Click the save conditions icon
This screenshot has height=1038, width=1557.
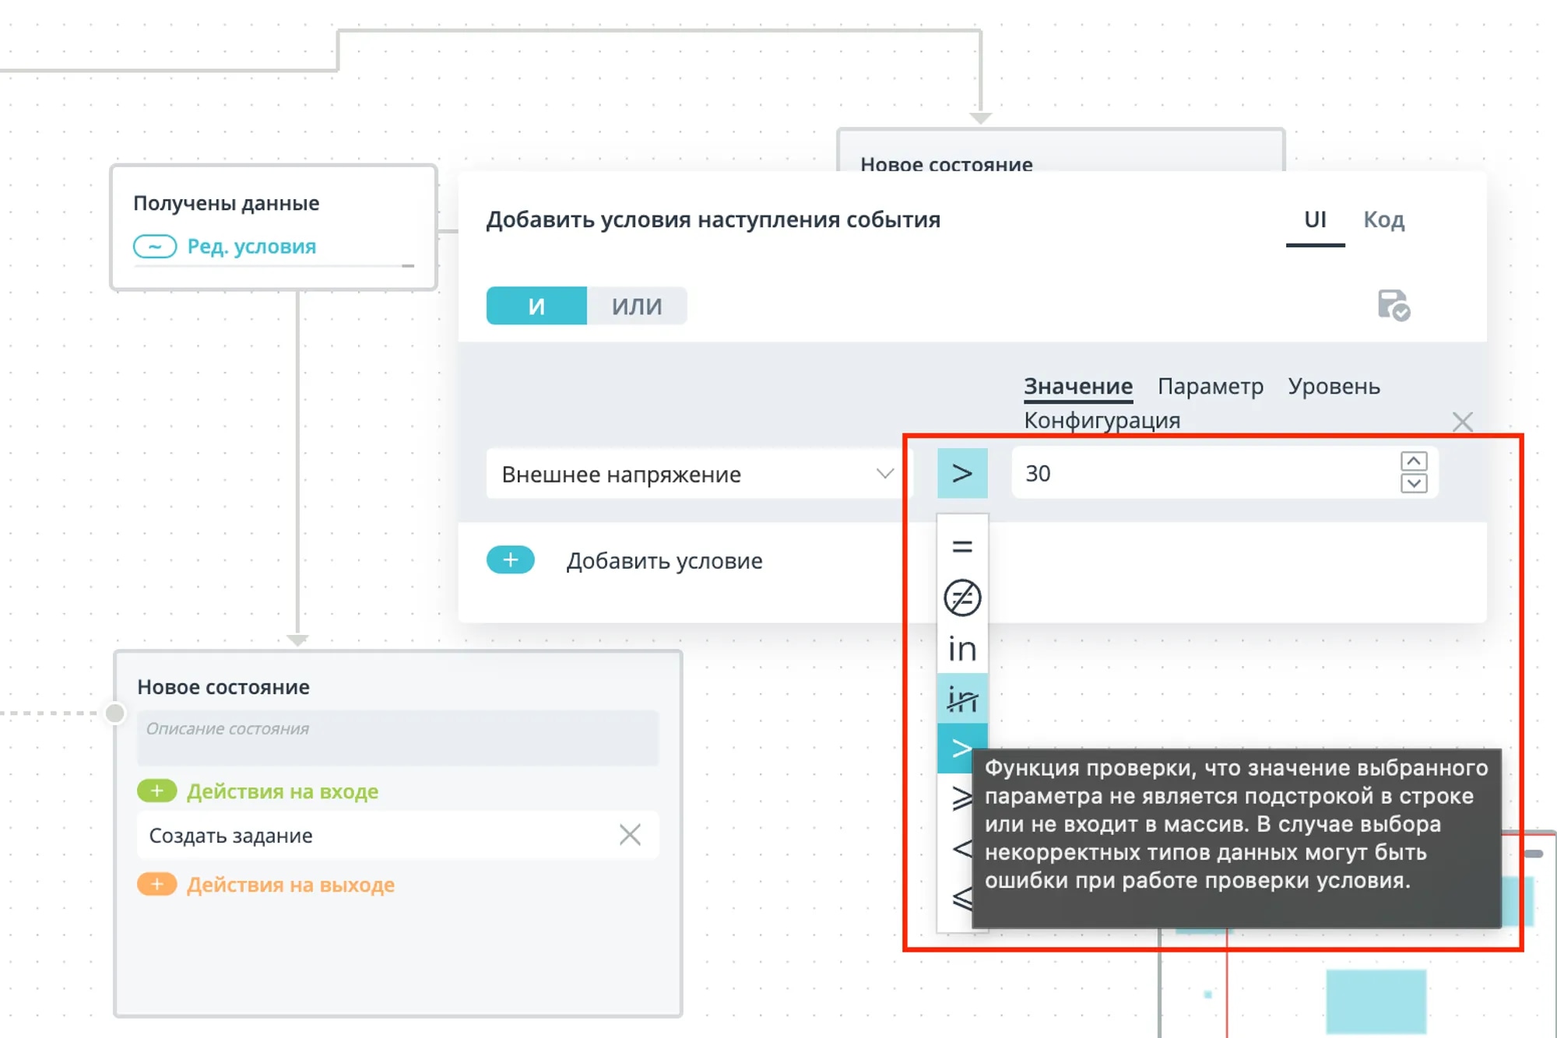(x=1393, y=305)
